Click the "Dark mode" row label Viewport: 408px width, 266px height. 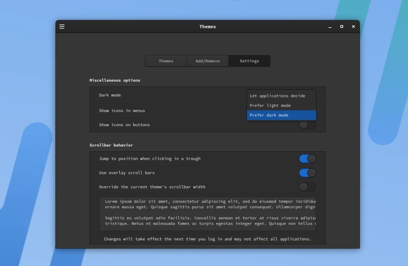pyautogui.click(x=110, y=95)
